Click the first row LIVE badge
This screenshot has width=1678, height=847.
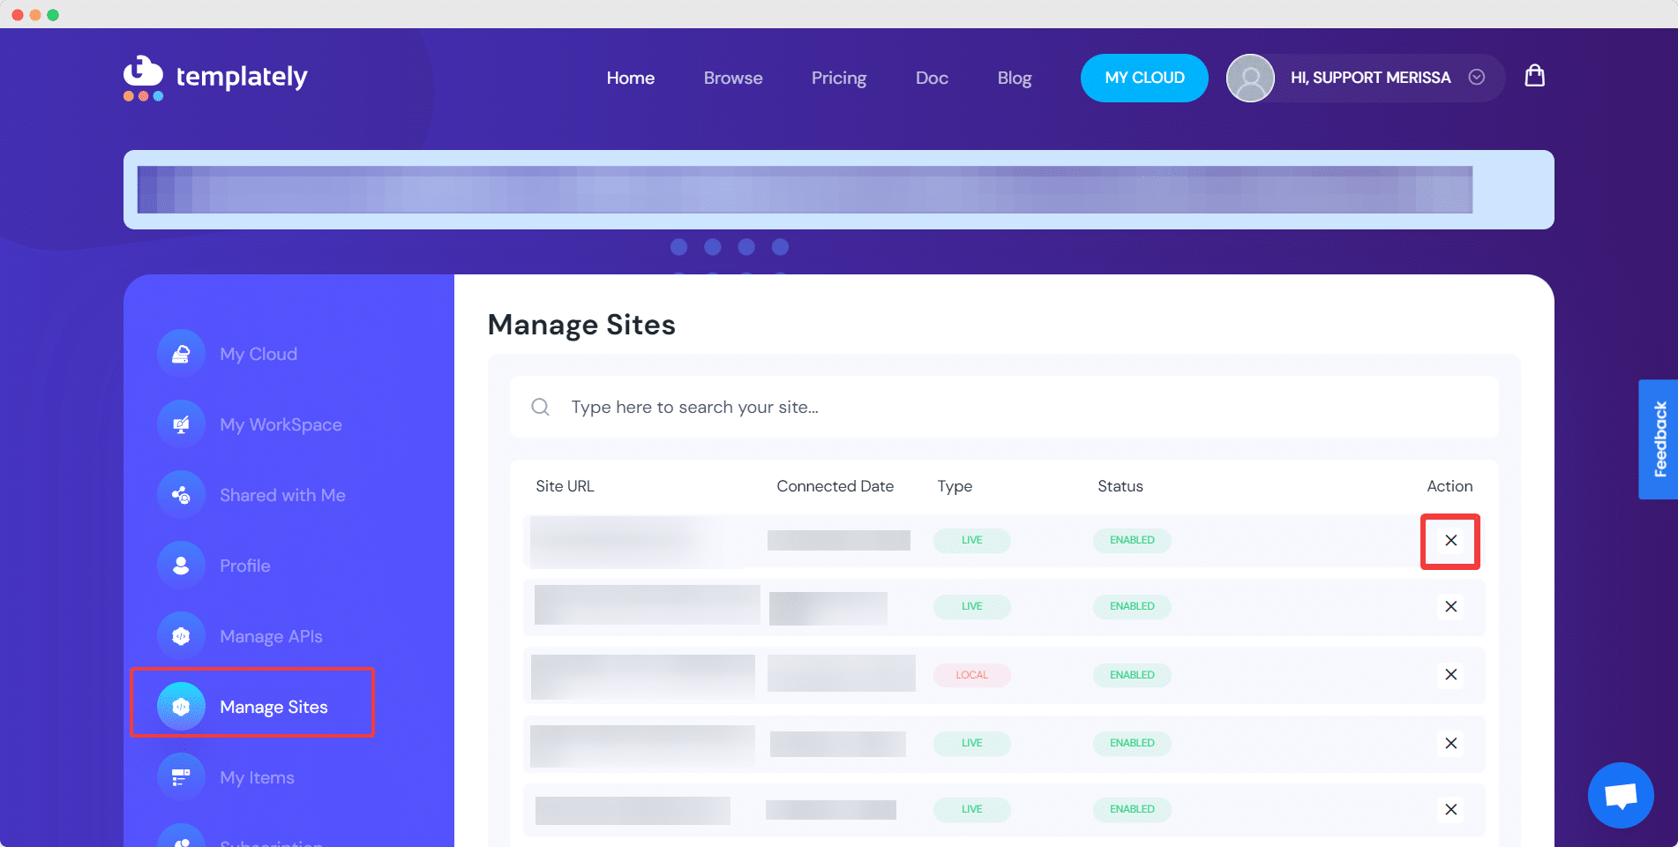tap(971, 540)
